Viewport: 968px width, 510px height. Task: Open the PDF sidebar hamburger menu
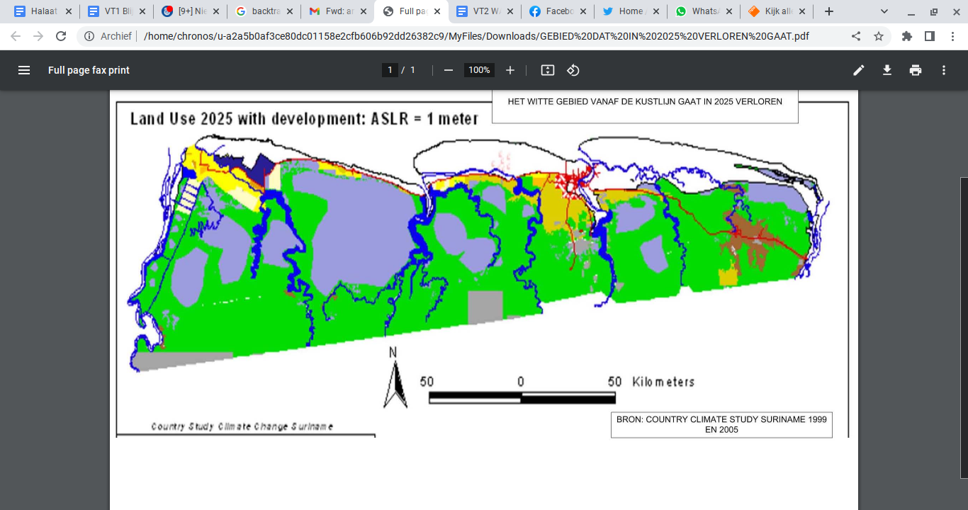pyautogui.click(x=24, y=70)
